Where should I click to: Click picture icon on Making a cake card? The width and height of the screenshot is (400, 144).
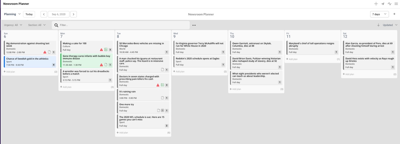click(x=106, y=50)
